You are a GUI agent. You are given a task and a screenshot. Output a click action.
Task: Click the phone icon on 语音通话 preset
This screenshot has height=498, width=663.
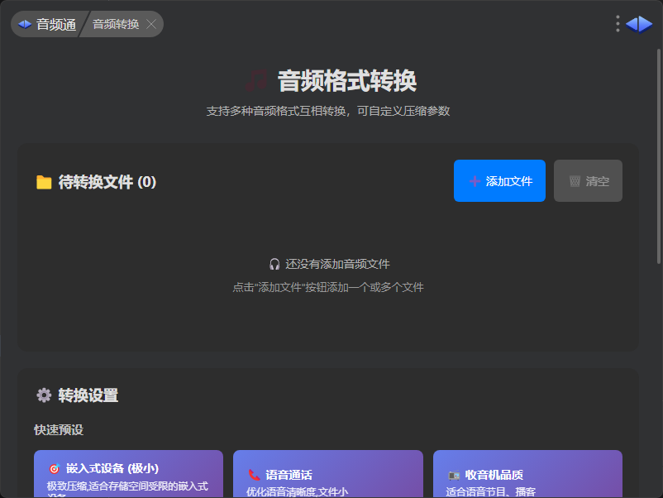[x=254, y=475]
